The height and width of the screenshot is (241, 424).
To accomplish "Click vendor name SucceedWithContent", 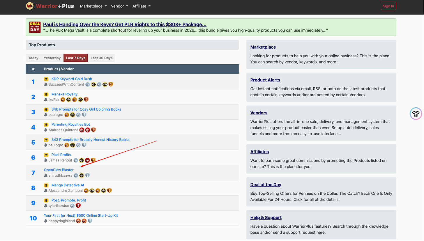I will pyautogui.click(x=66, y=84).
